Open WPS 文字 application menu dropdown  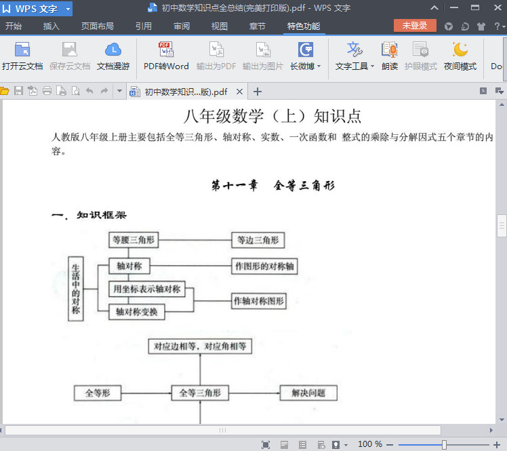(x=68, y=9)
